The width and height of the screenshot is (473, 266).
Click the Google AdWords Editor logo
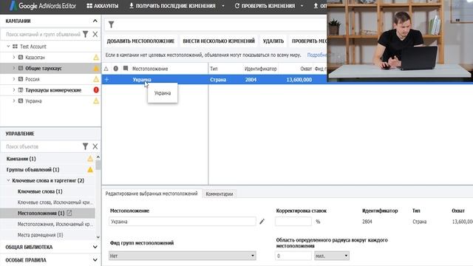click(x=43, y=6)
